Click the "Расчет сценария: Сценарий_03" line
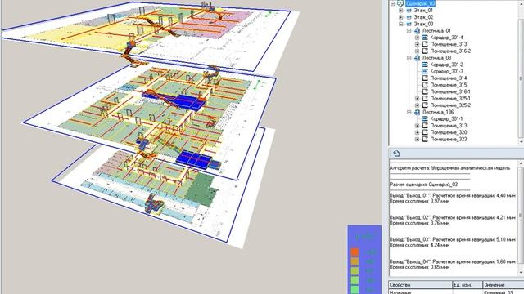The width and height of the screenshot is (524, 294). point(423,185)
